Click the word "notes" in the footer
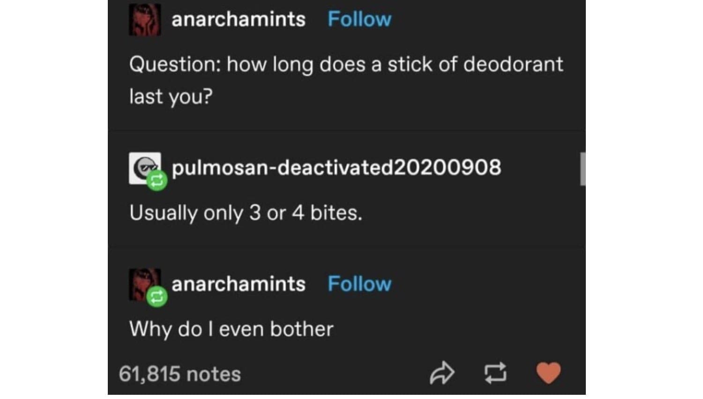 (214, 374)
